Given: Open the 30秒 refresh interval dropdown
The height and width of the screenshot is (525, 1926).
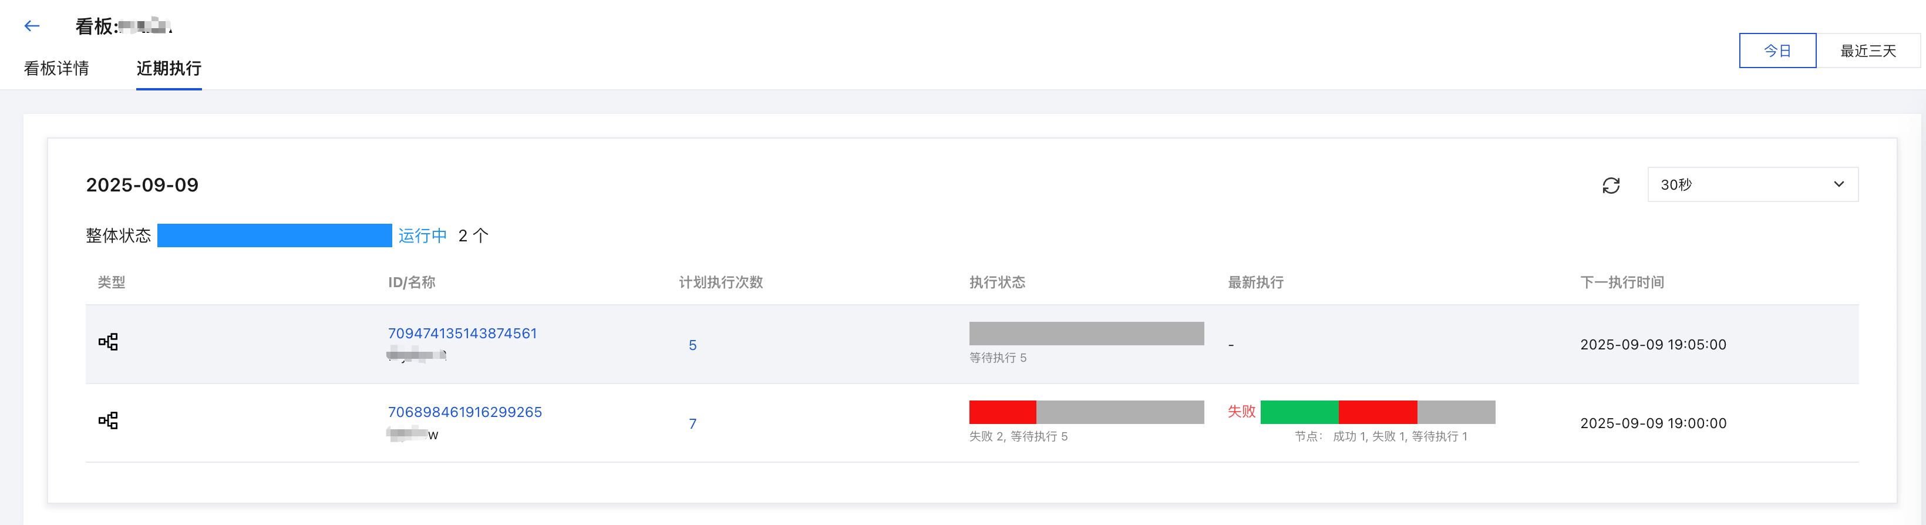Looking at the screenshot, I should click(1753, 184).
